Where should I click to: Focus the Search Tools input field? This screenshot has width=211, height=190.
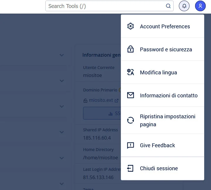[x=109, y=6]
